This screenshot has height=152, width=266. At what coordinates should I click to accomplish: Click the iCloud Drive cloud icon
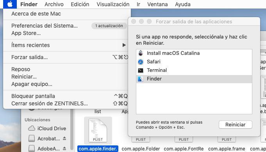pos(32,128)
